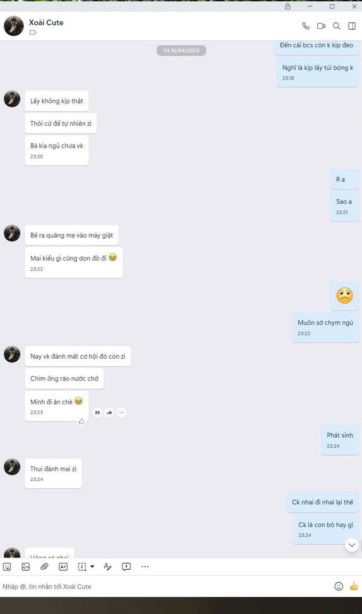Share a contact card from the toolbar
Image resolution: width=362 pixels, height=614 pixels.
(x=63, y=566)
